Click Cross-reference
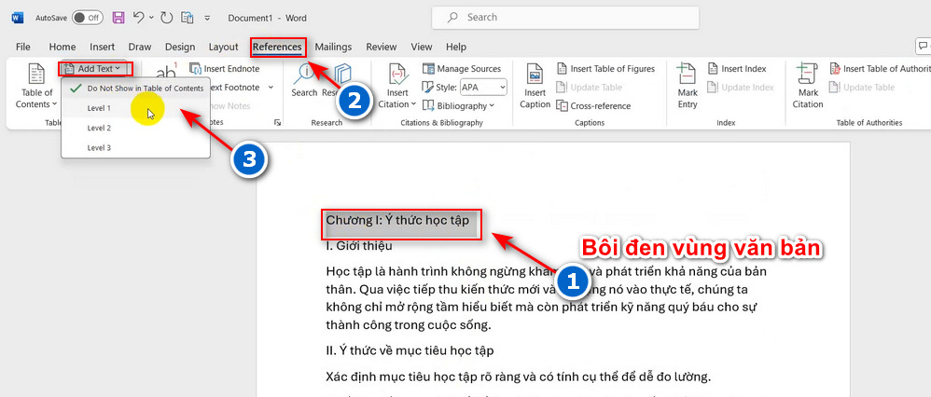Screen dimensions: 931x397 click(593, 105)
